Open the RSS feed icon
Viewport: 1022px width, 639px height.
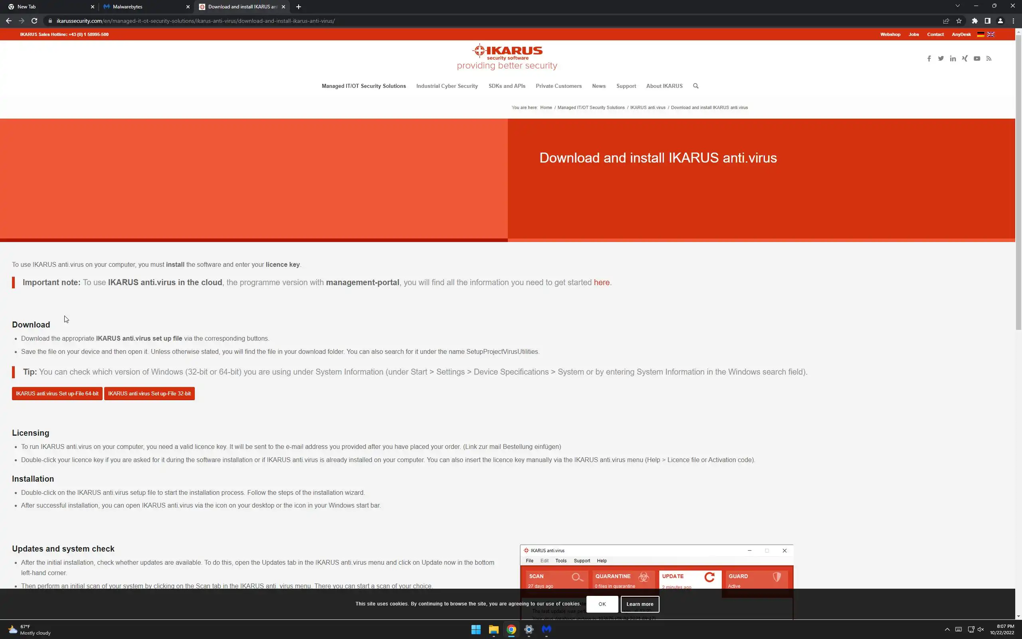988,59
